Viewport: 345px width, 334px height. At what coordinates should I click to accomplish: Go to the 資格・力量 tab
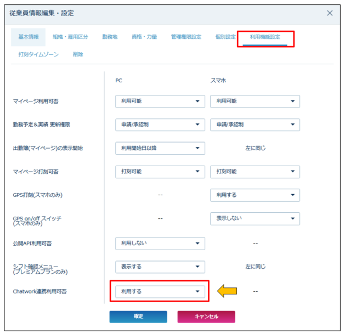click(x=144, y=37)
